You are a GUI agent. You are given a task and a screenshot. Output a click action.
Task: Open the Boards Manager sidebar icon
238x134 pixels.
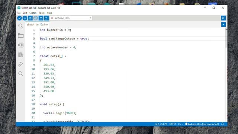point(21,45)
